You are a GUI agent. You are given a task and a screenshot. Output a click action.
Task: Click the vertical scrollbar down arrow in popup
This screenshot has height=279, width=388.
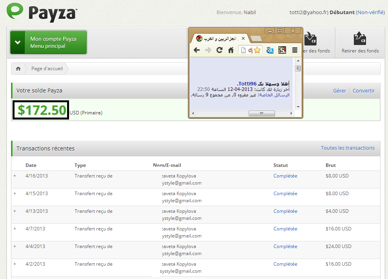(298, 107)
